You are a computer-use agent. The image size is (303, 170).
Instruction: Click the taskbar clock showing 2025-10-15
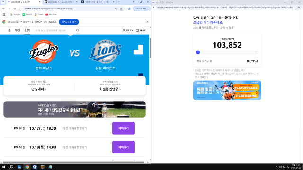tap(295, 167)
